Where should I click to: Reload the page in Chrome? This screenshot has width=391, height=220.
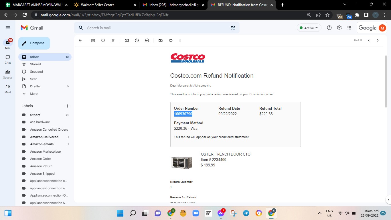click(25, 15)
